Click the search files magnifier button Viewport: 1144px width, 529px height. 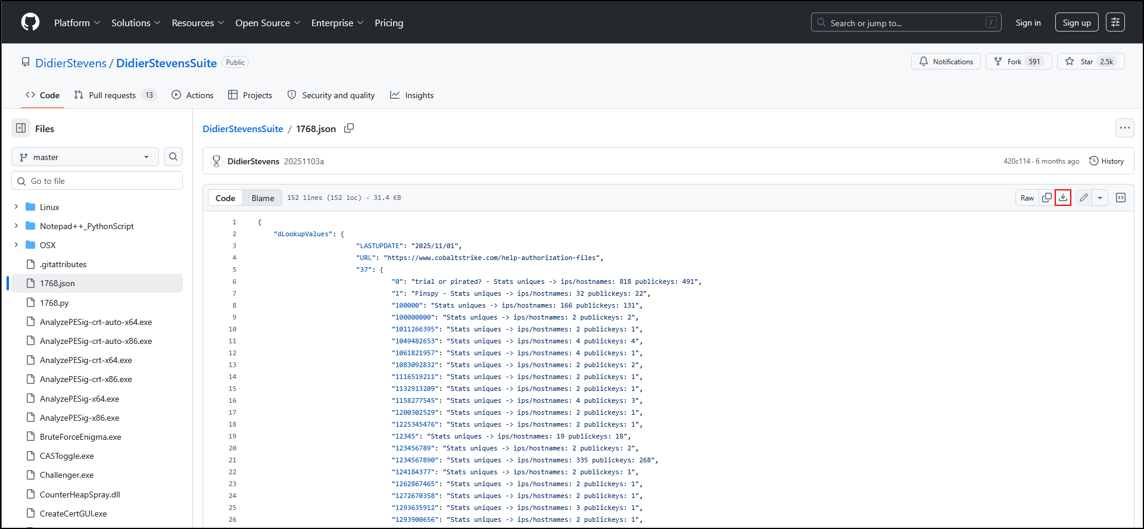(173, 156)
